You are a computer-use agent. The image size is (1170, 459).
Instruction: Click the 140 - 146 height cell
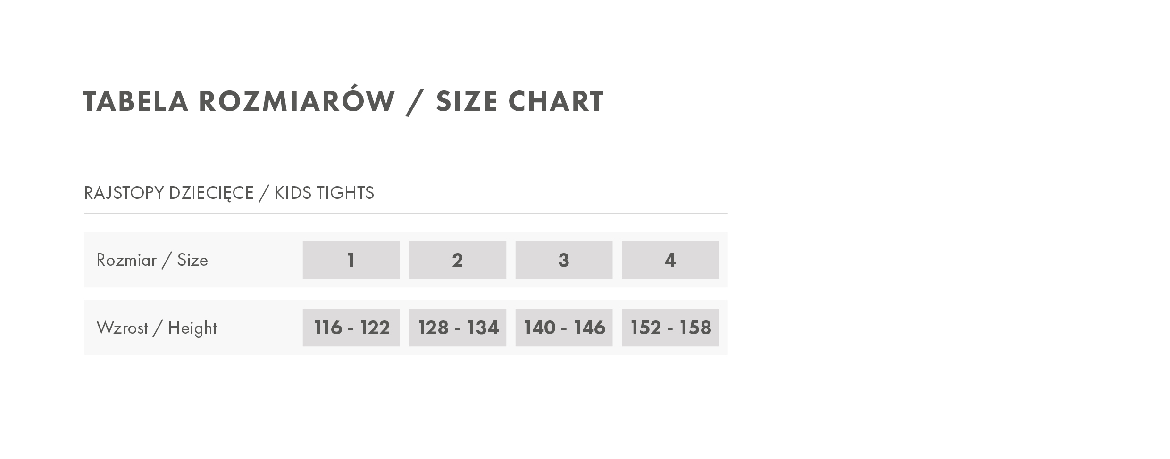pos(564,328)
